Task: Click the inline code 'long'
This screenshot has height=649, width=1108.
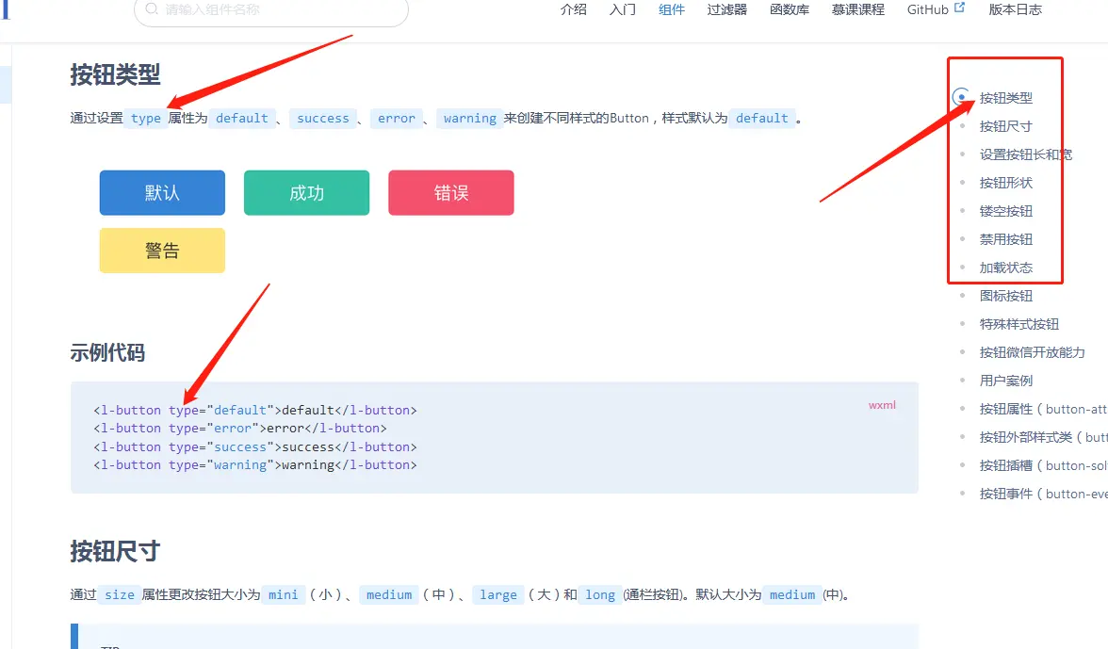Action: pos(600,594)
